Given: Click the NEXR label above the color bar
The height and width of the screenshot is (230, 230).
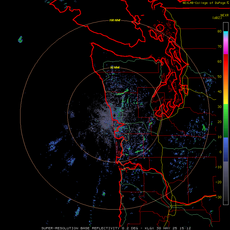Looking at the screenshot, I should click(x=224, y=15).
